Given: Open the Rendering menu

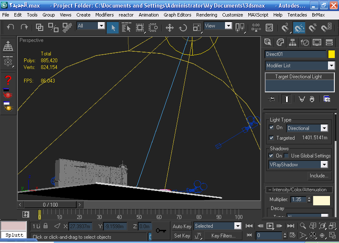Looking at the screenshot, I should 206,15.
